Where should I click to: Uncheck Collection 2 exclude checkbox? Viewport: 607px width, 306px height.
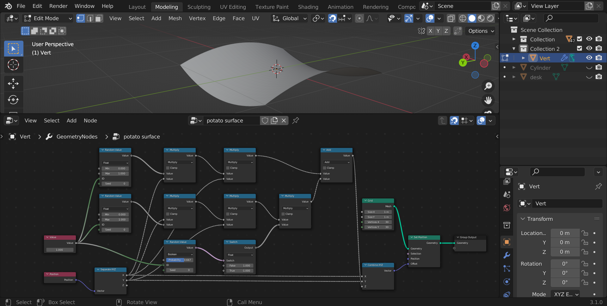point(579,49)
